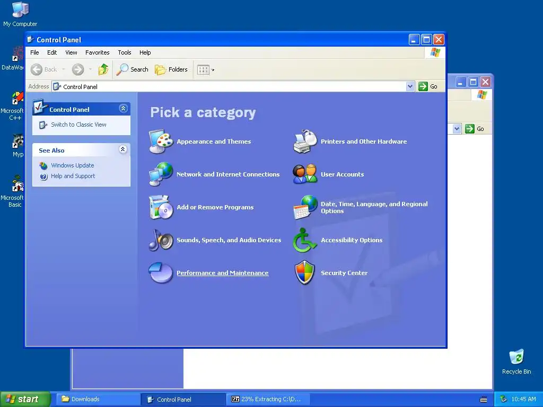The height and width of the screenshot is (407, 543).
Task: Open the Windows Update link
Action: click(72, 165)
